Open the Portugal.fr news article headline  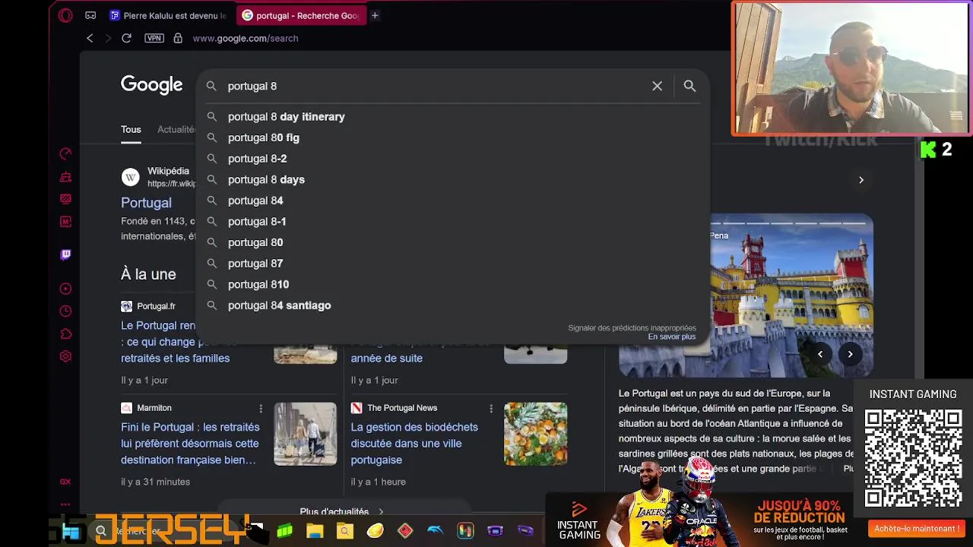tap(175, 342)
